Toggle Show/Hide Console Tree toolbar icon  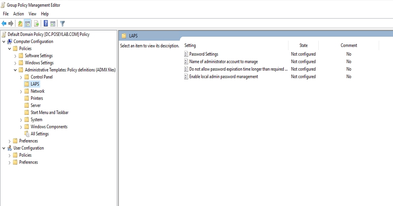tap(28, 24)
